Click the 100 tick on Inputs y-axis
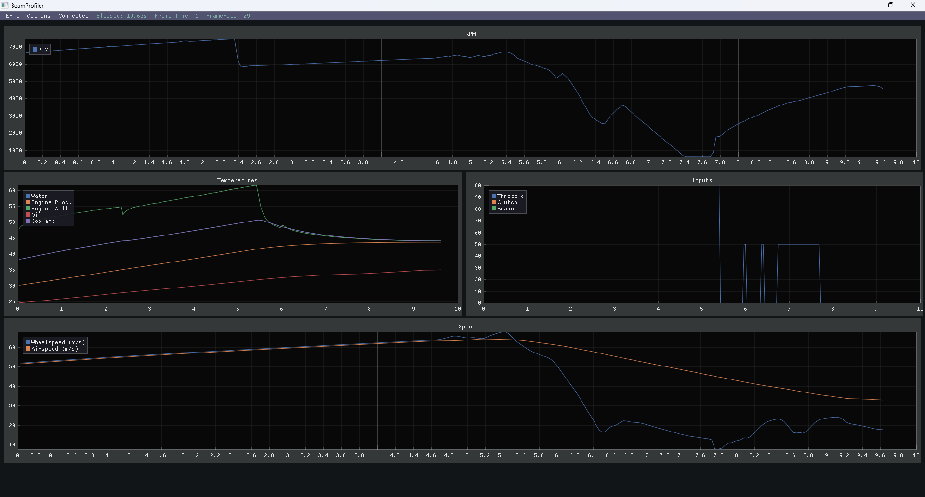The height and width of the screenshot is (497, 925). click(476, 185)
